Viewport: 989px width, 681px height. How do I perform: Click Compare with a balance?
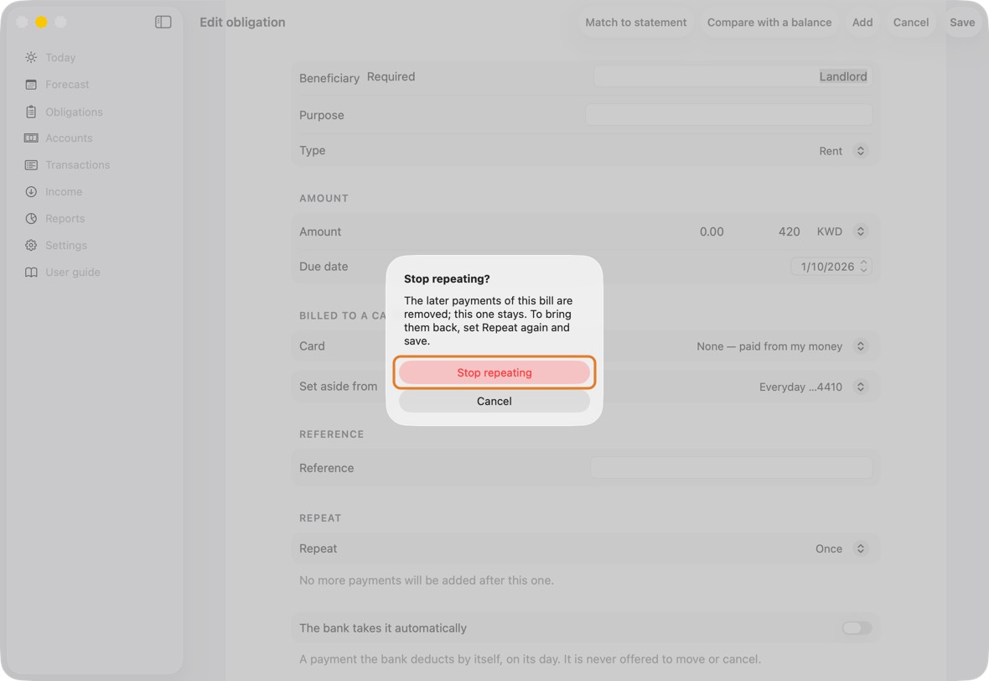coord(769,22)
